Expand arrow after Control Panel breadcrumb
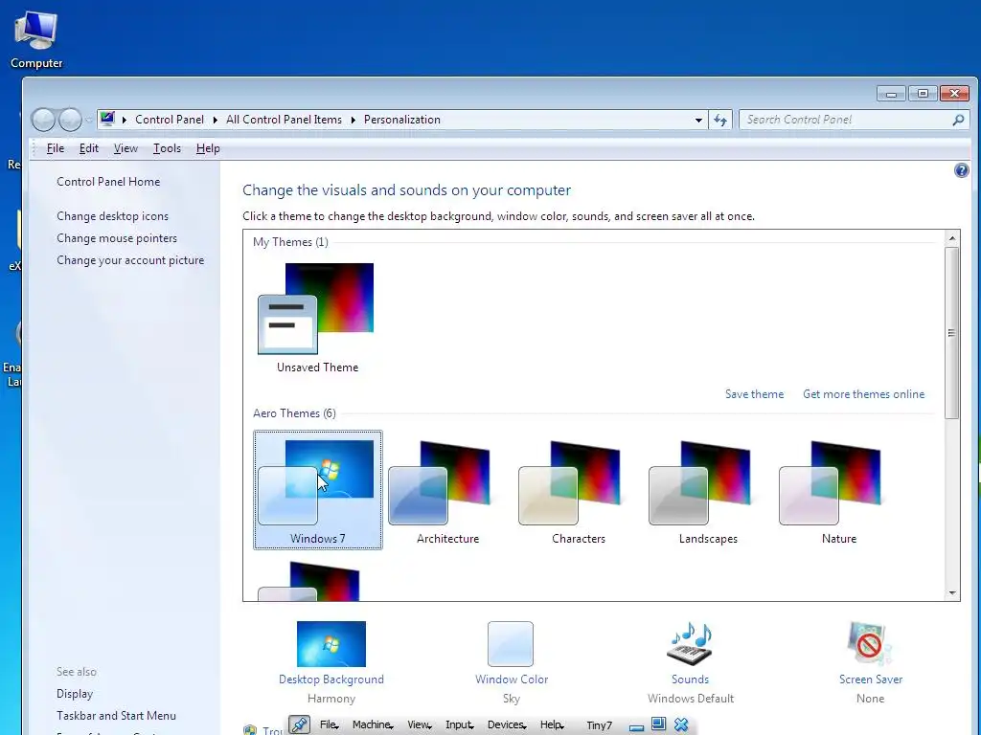 pos(215,120)
